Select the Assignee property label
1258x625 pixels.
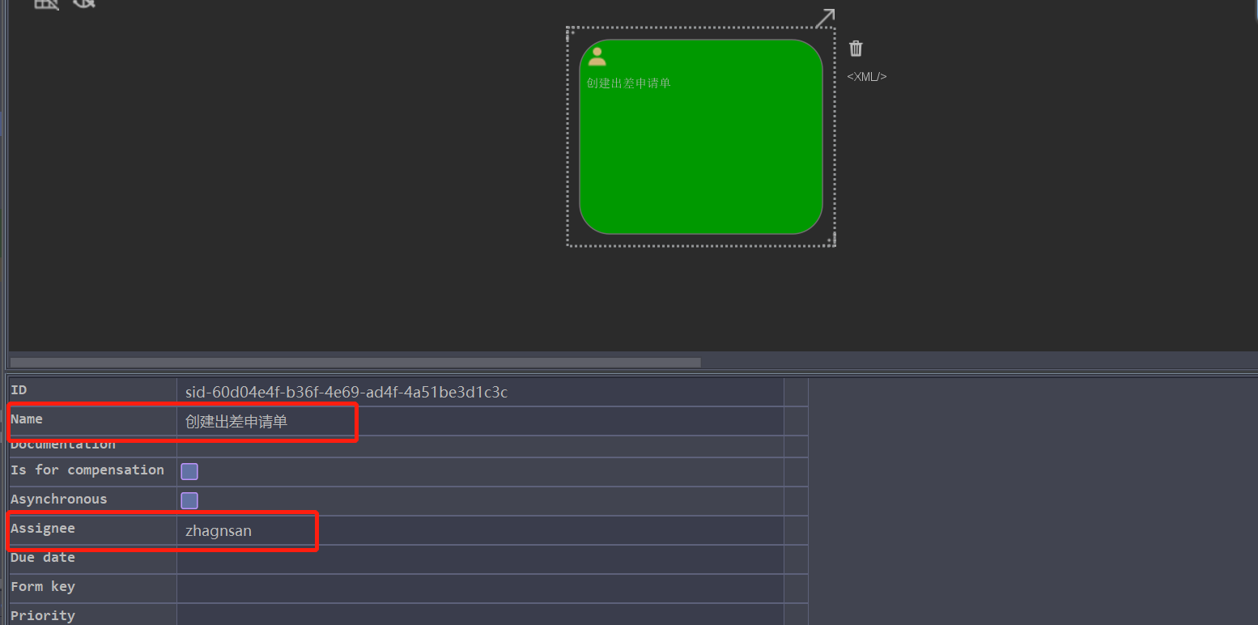point(43,529)
